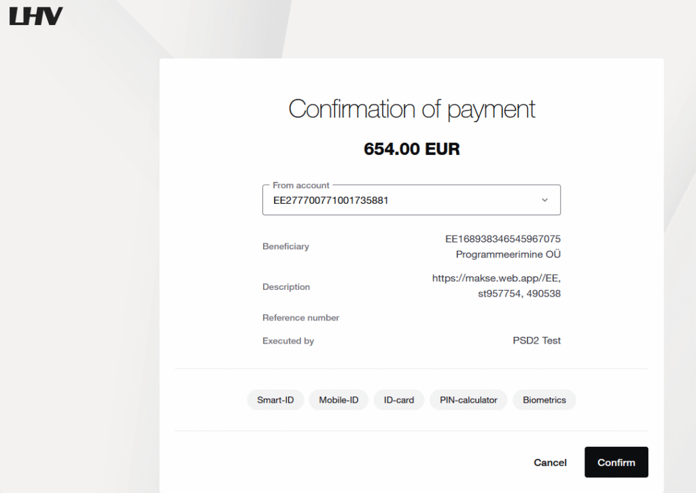
Task: Click the LHV logo
Action: (x=35, y=16)
